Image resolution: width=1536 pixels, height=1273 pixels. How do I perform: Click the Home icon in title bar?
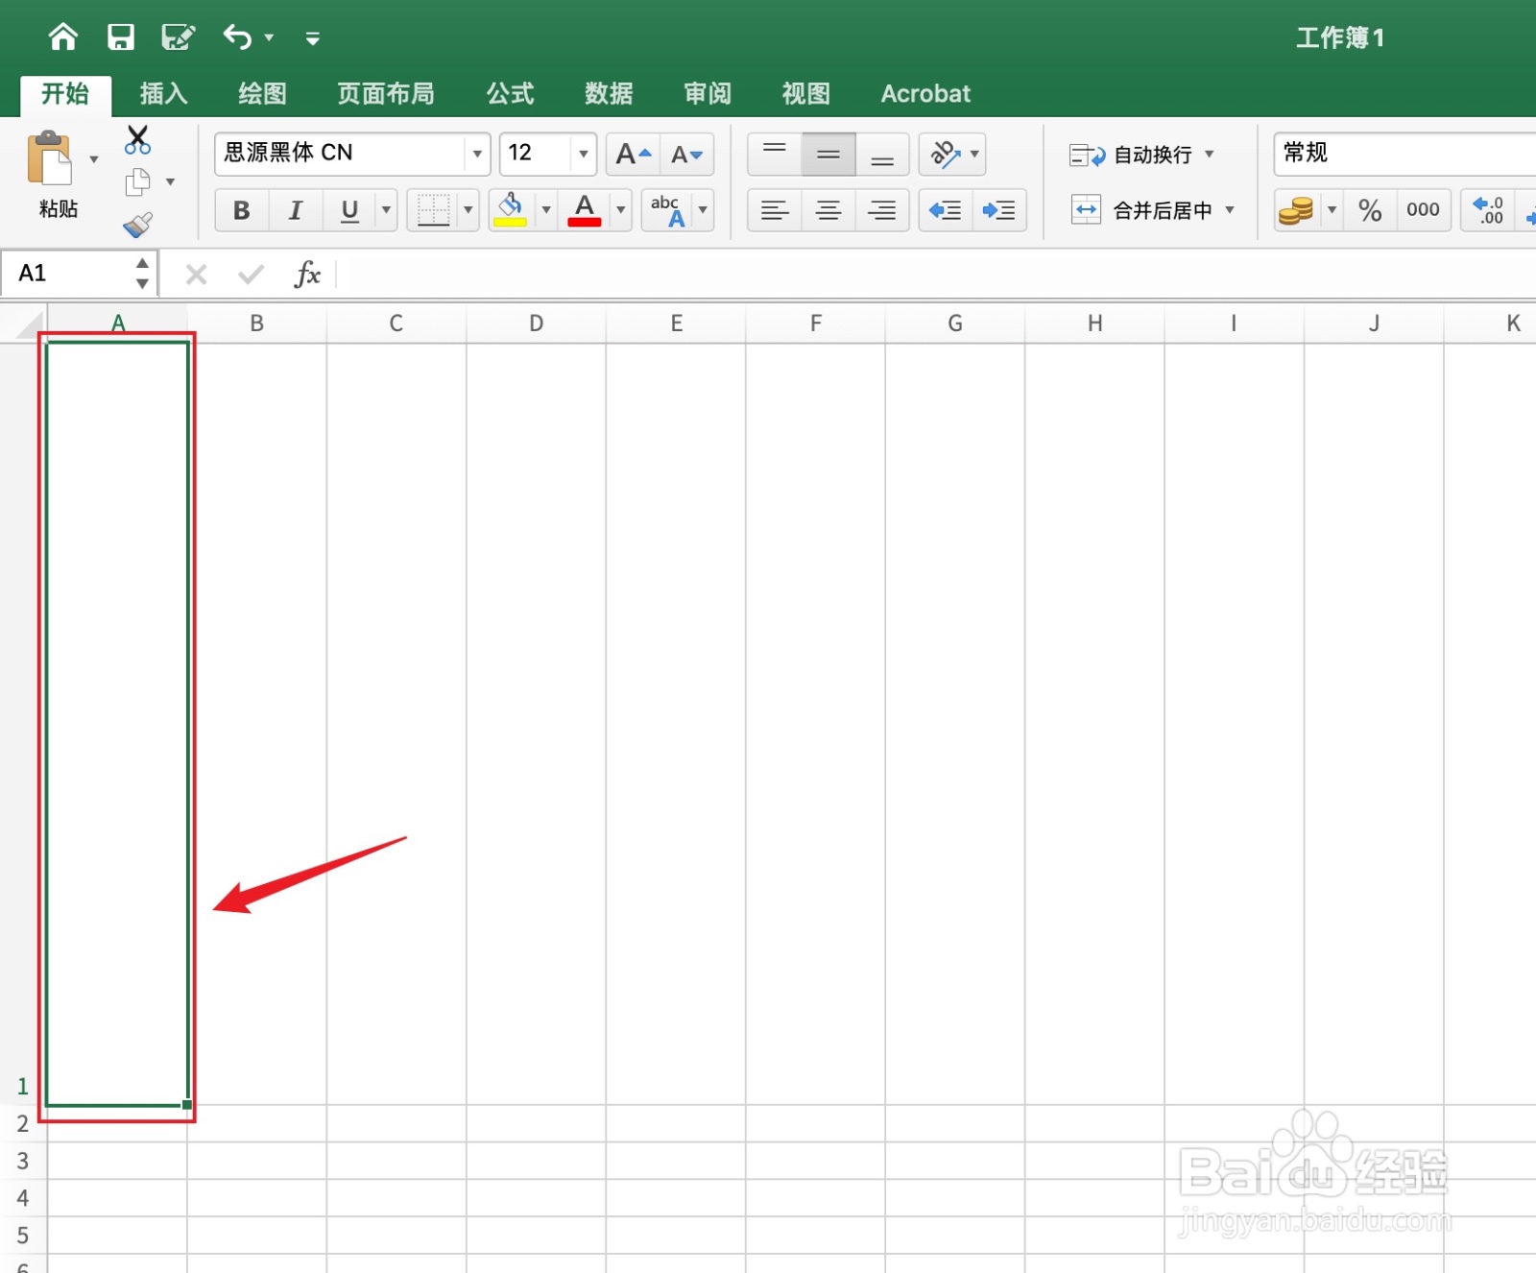(x=63, y=37)
